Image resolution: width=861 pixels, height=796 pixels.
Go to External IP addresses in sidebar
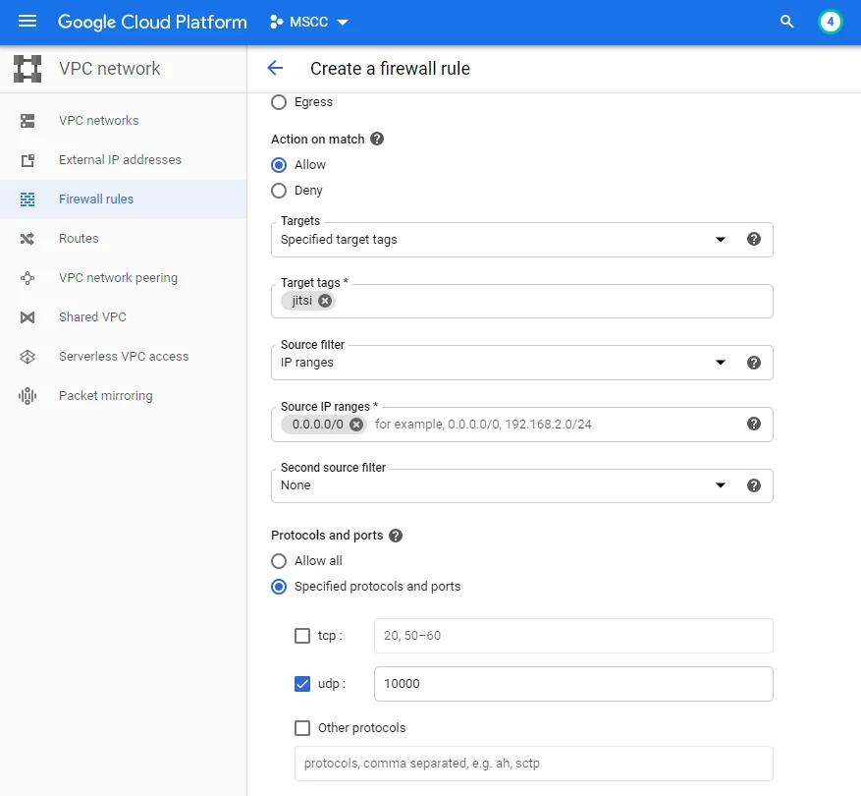(120, 160)
